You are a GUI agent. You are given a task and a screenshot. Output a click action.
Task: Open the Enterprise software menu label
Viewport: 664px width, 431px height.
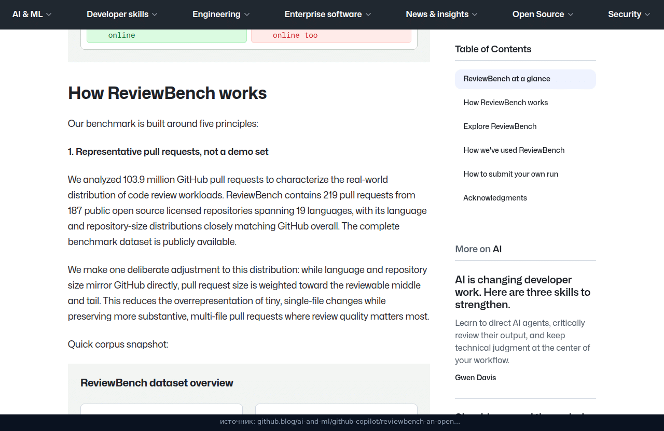323,15
